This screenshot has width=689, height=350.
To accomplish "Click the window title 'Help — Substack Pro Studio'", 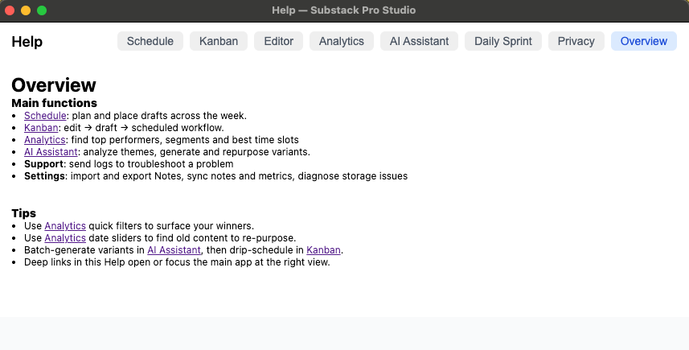I will pos(343,10).
